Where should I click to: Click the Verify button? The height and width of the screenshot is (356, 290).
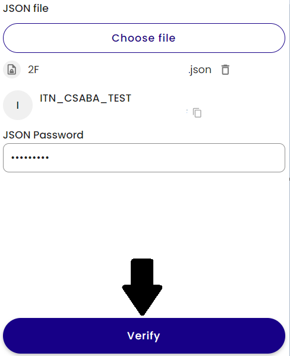pos(144,336)
